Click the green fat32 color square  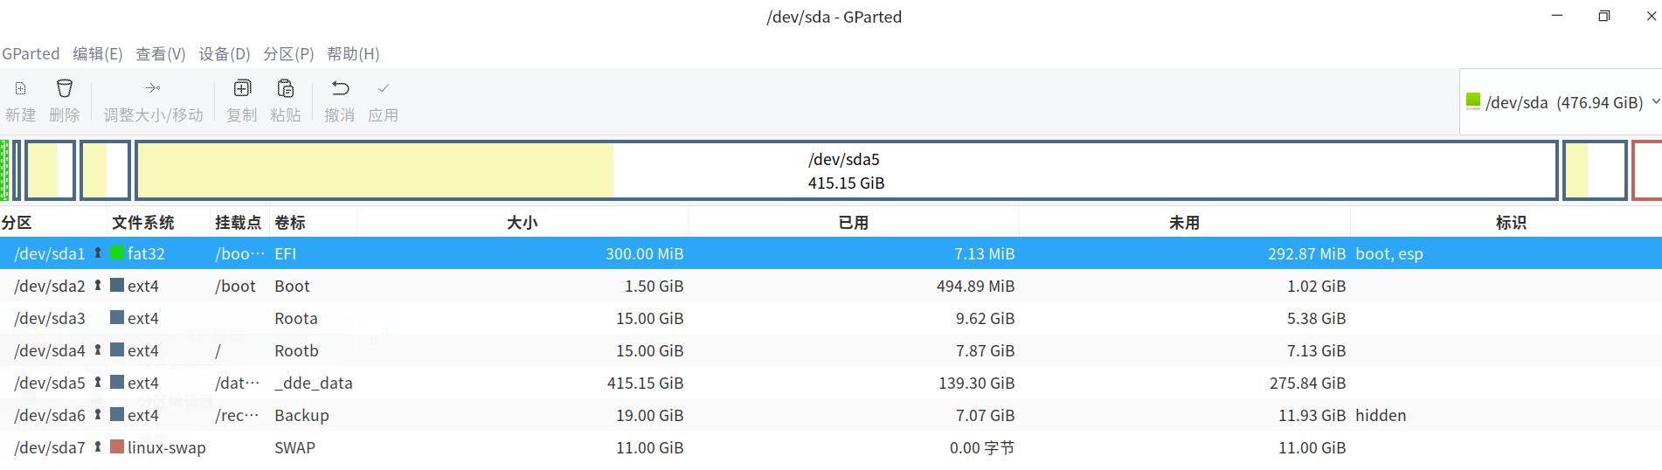coord(117,253)
